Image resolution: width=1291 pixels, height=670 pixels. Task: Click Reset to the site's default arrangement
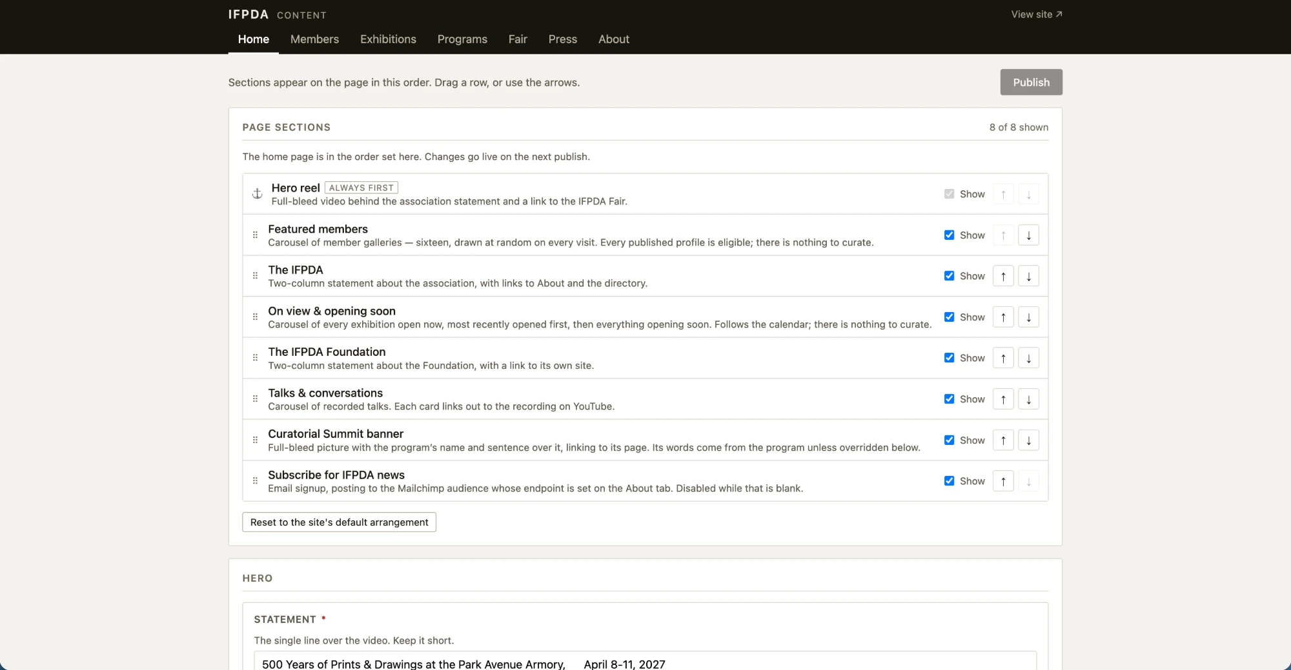(339, 522)
